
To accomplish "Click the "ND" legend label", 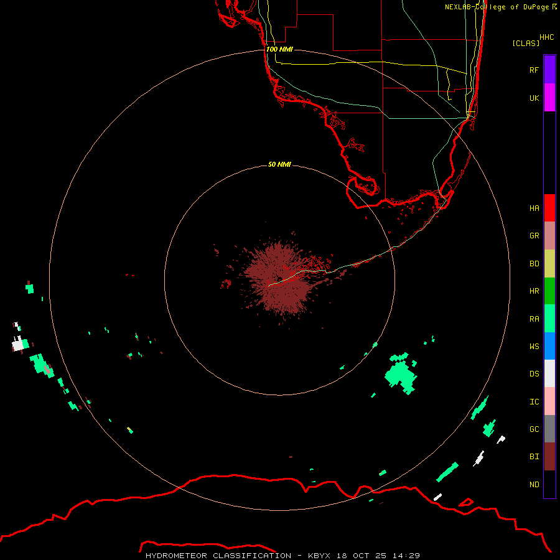I will click(534, 485).
